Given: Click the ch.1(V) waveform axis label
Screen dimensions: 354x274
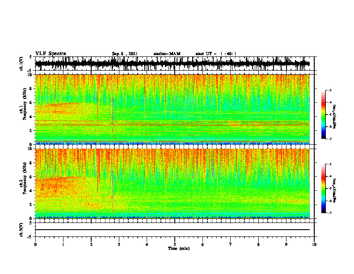Looking at the screenshot, I should (21, 64).
